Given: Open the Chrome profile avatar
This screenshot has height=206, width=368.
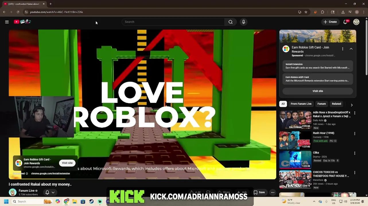Looking at the screenshot, I should click(357, 12).
